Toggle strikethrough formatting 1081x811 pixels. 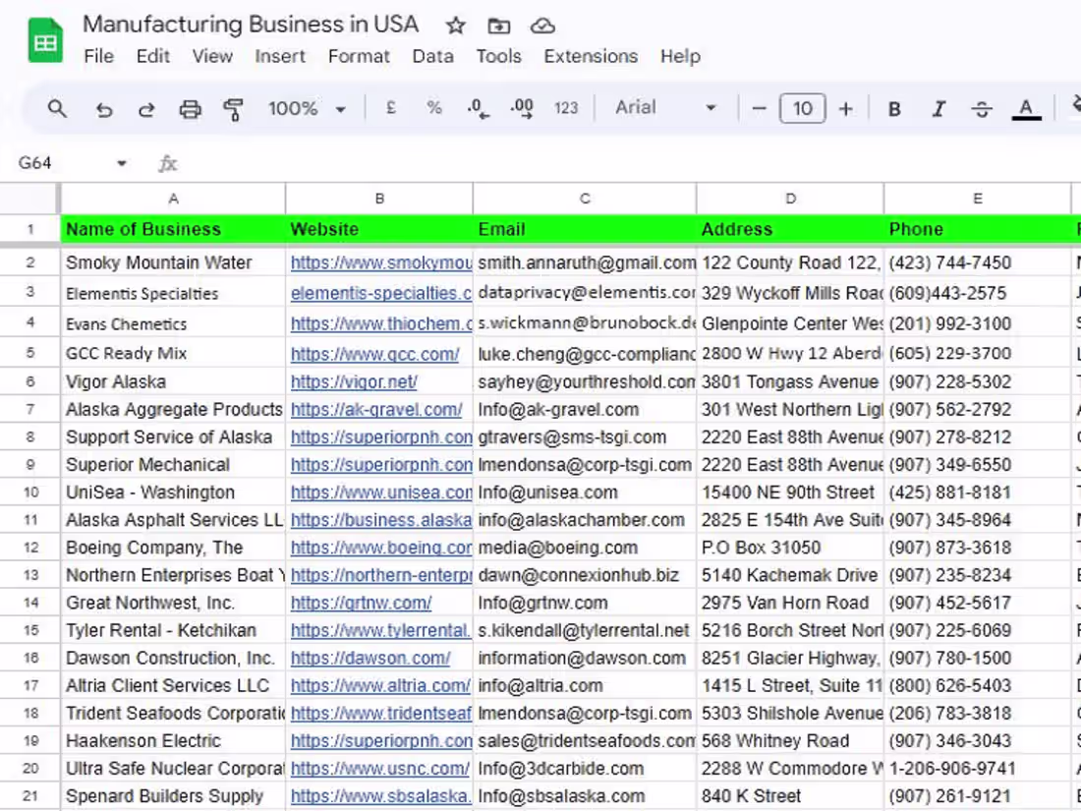coord(982,108)
